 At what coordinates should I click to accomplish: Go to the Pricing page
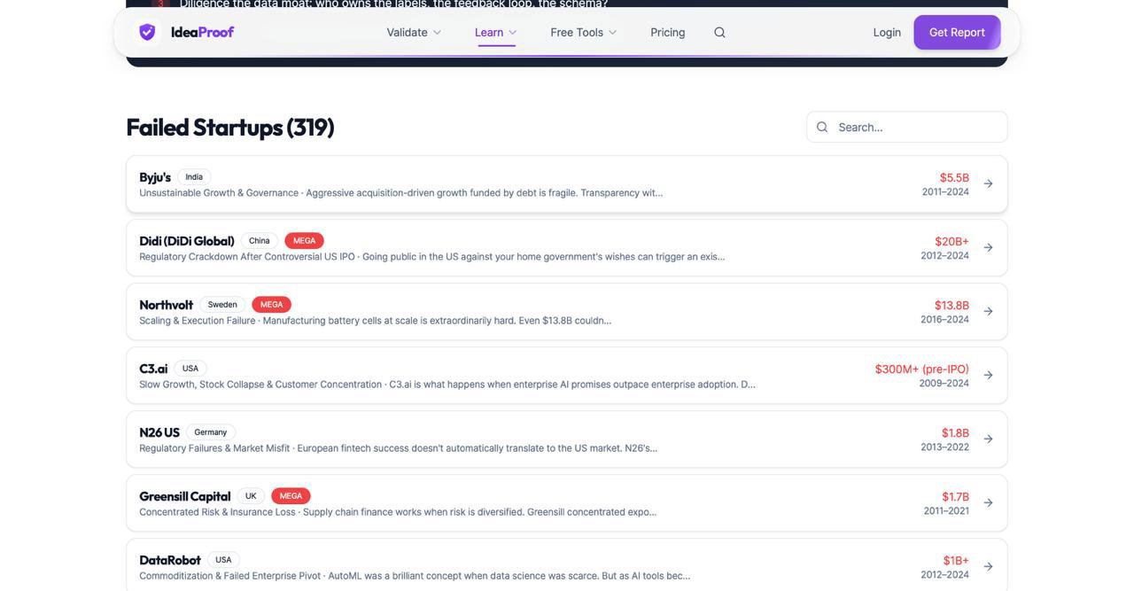(x=667, y=32)
